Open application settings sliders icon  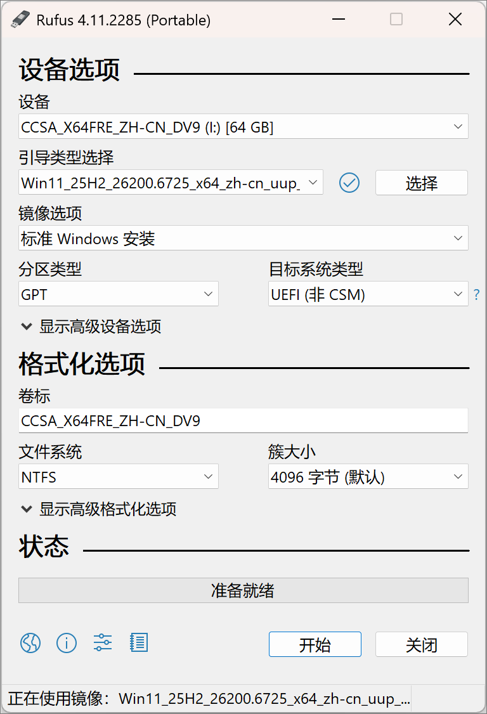click(x=102, y=643)
